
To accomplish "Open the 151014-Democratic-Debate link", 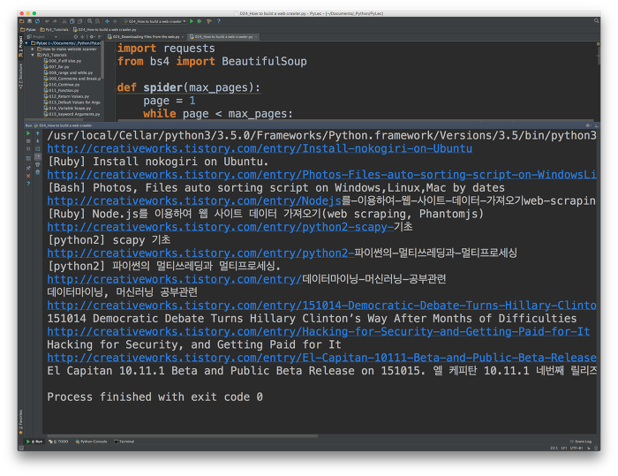I will (x=321, y=306).
